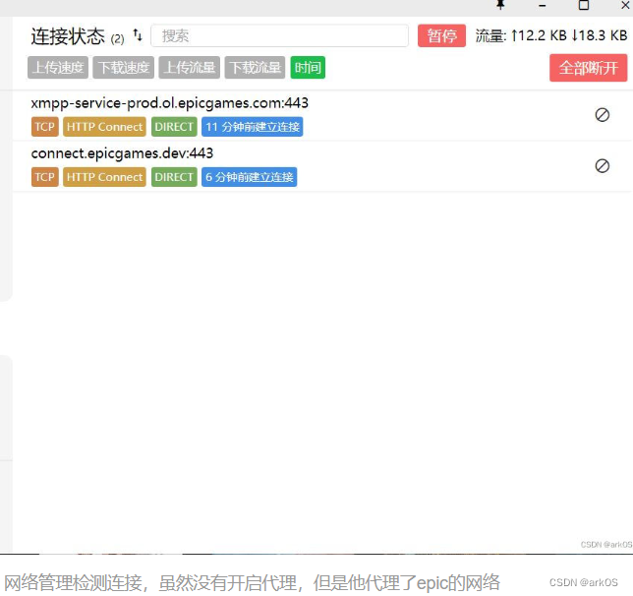Close the xmpp-service-prod.ol.epicgames.com connection
Screen dimensions: 633x596
pyautogui.click(x=602, y=115)
